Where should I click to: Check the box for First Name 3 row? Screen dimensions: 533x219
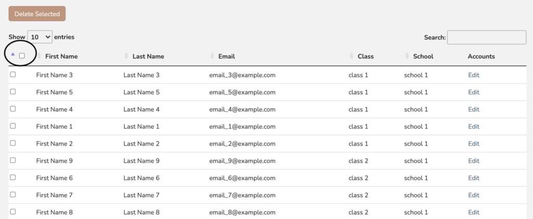coord(13,74)
